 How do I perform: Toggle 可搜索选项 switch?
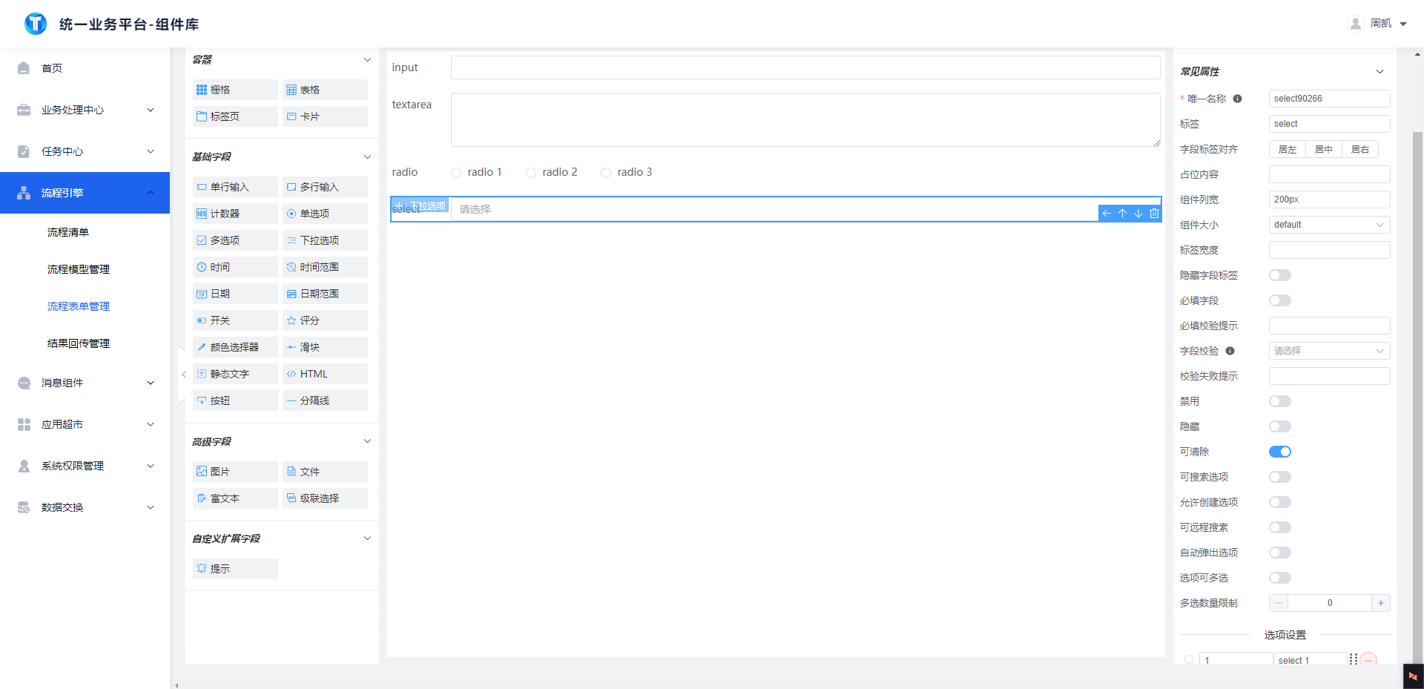point(1280,477)
